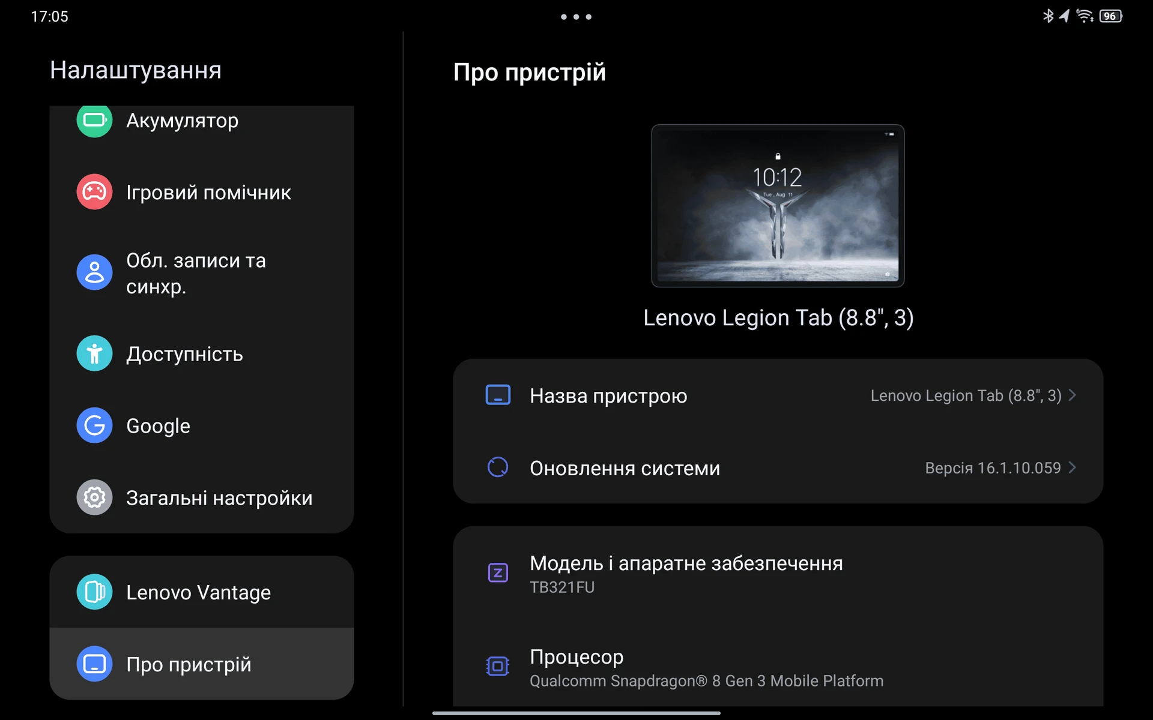Expand Оновлення системи chevron
This screenshot has width=1153, height=720.
point(1073,467)
